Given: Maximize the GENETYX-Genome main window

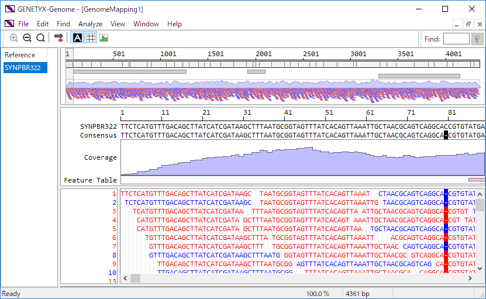Looking at the screenshot, I should click(445, 9).
